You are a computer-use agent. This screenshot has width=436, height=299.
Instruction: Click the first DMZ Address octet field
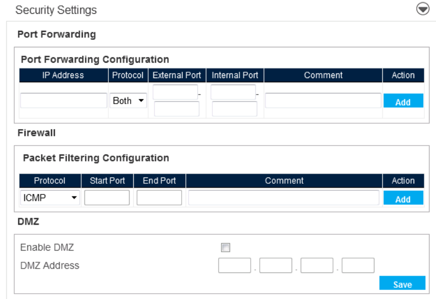(235, 266)
